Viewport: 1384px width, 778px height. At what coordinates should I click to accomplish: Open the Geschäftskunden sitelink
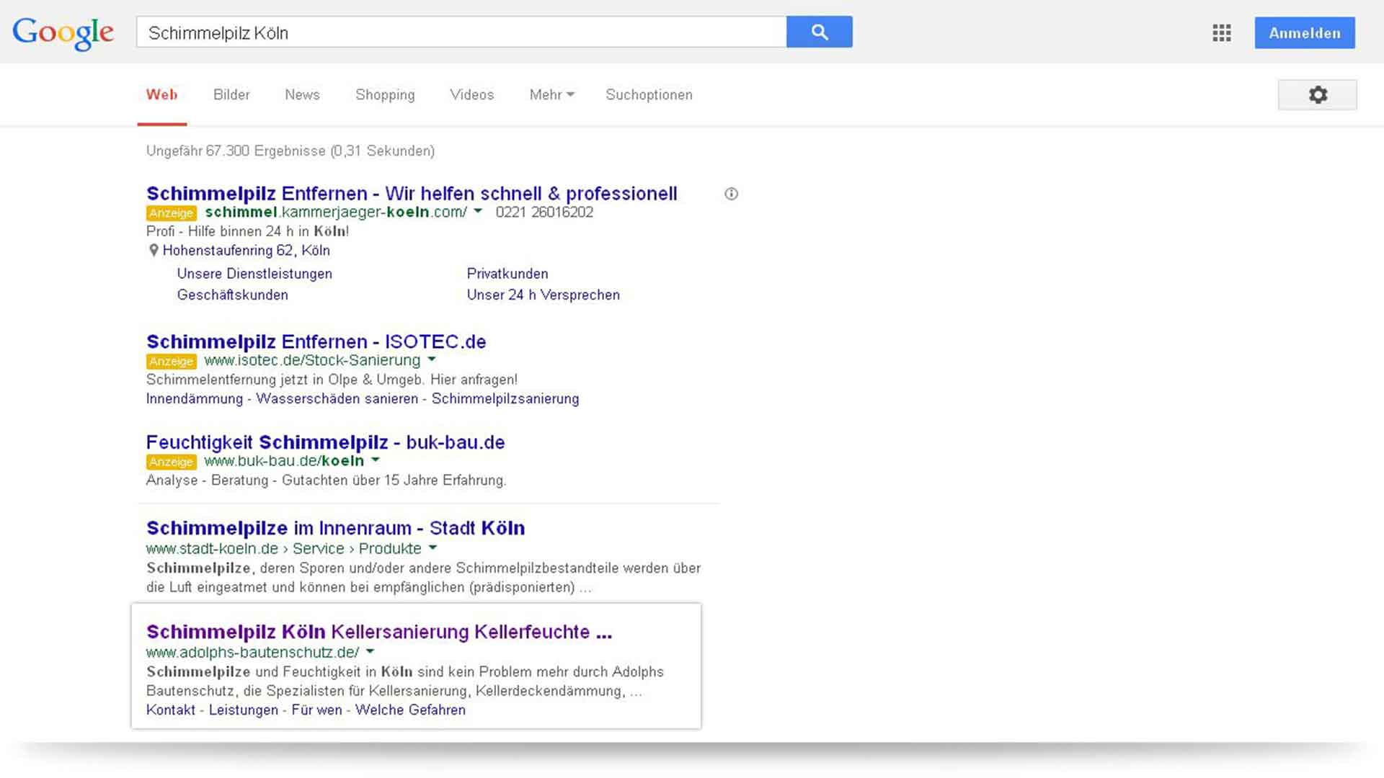(232, 295)
